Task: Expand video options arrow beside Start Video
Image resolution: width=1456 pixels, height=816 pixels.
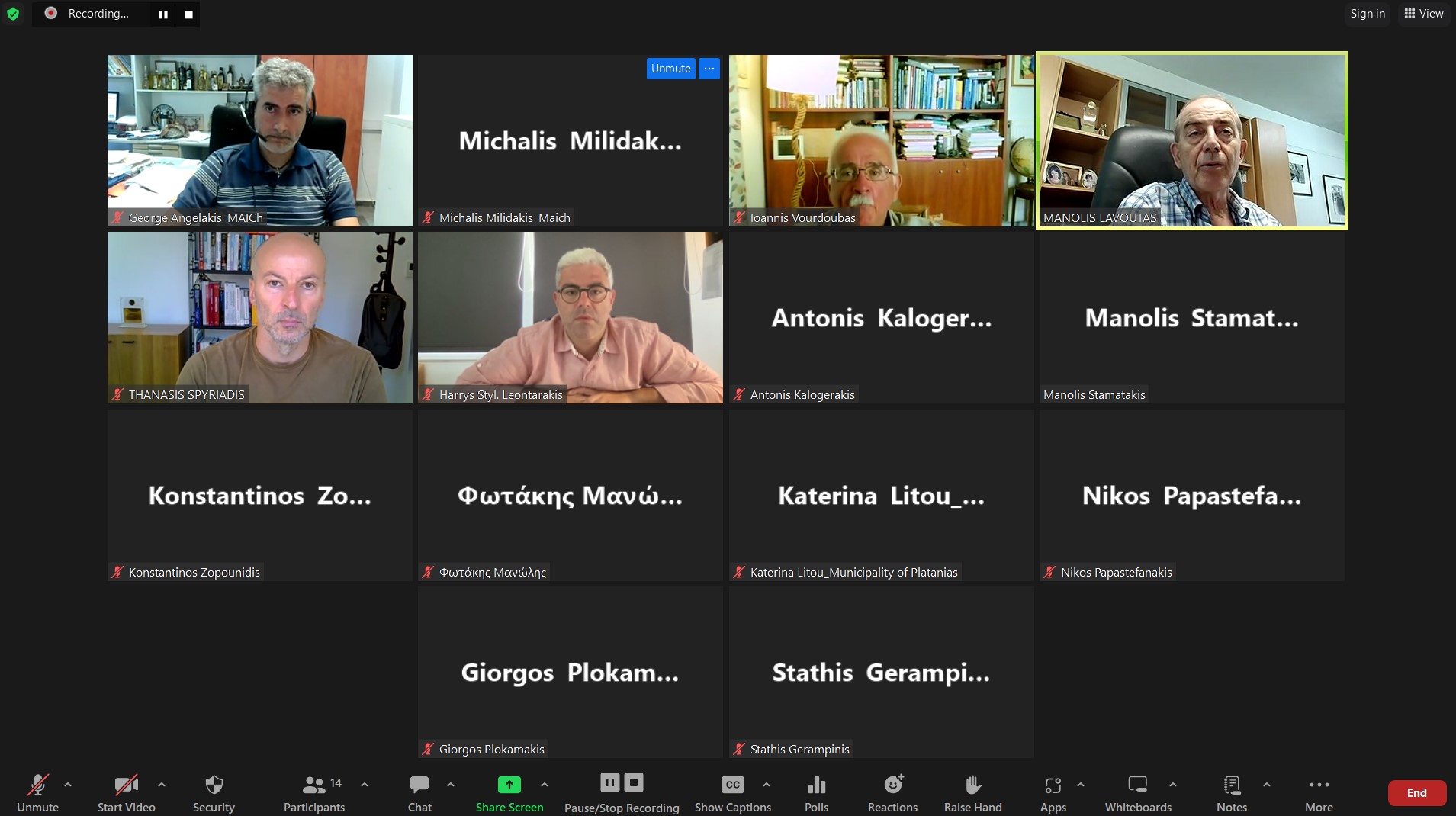Action: point(162,784)
